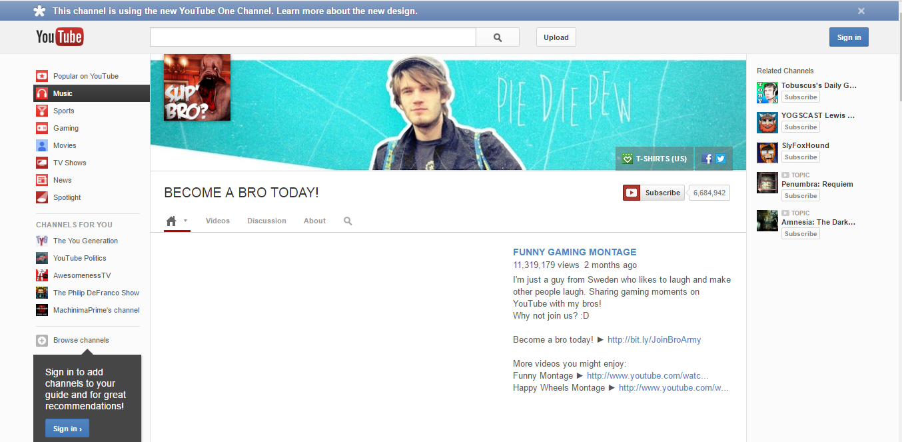
Task: Click the channel search magnifier icon
Action: (x=348, y=221)
